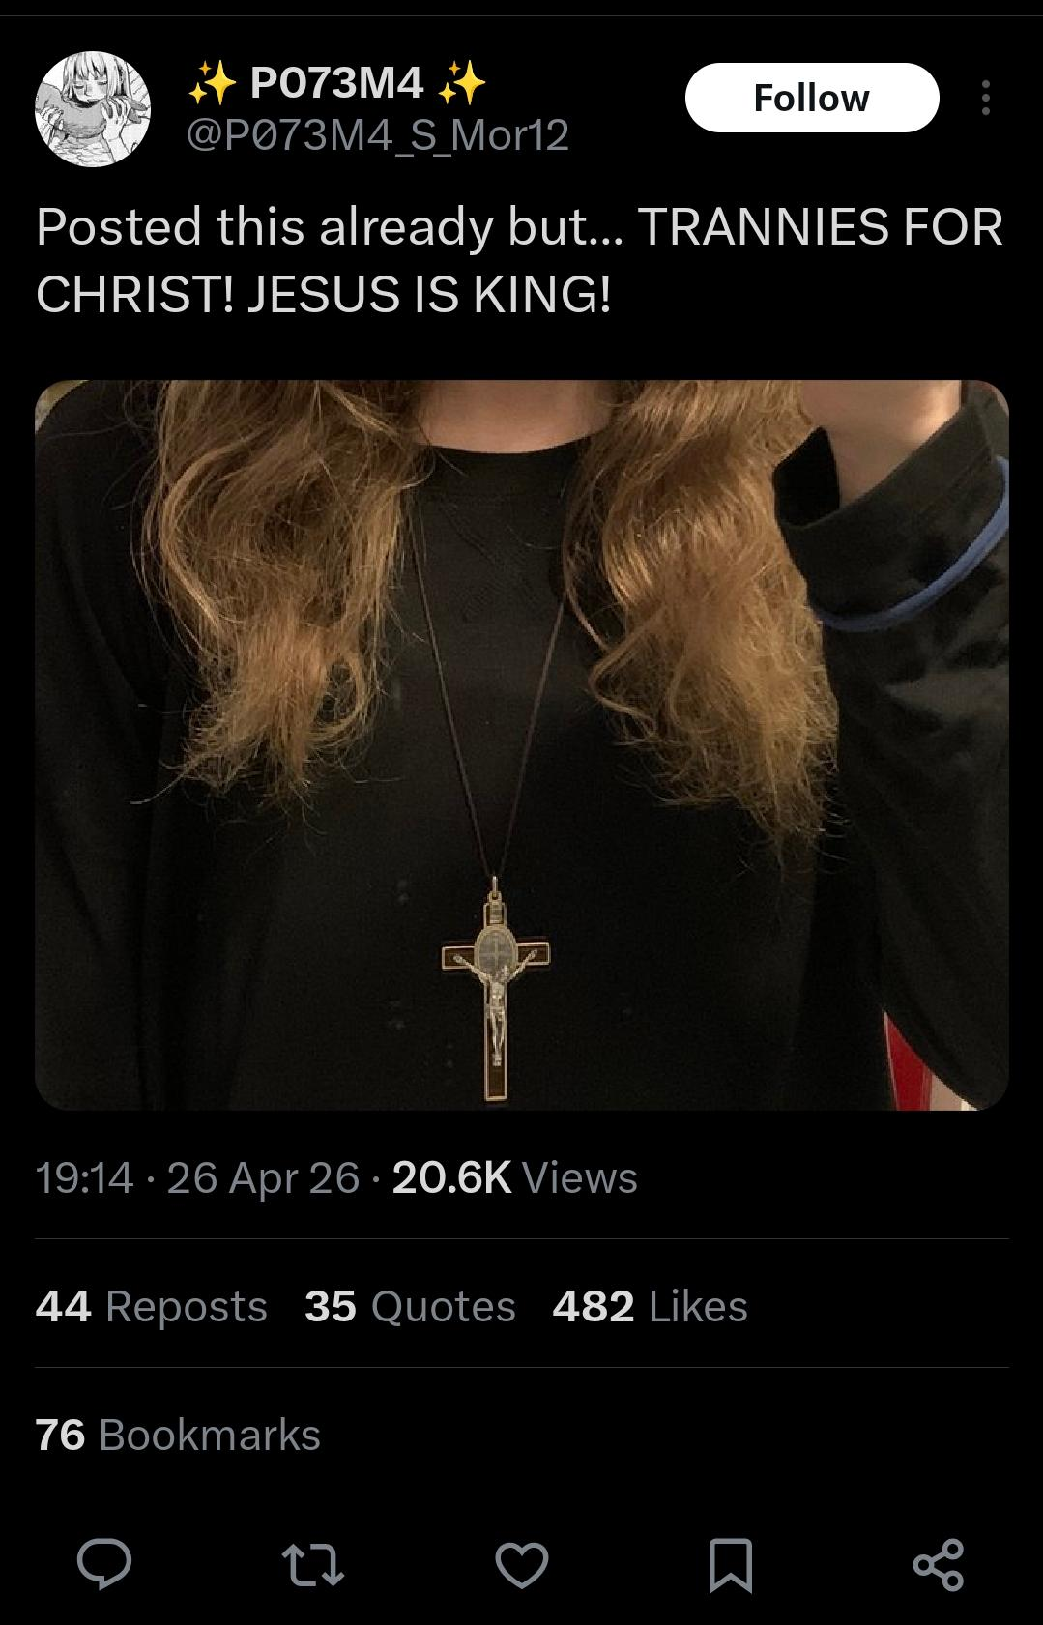Open the author's profile avatar
Viewport: 1043px width, 1625px height.
click(x=93, y=109)
